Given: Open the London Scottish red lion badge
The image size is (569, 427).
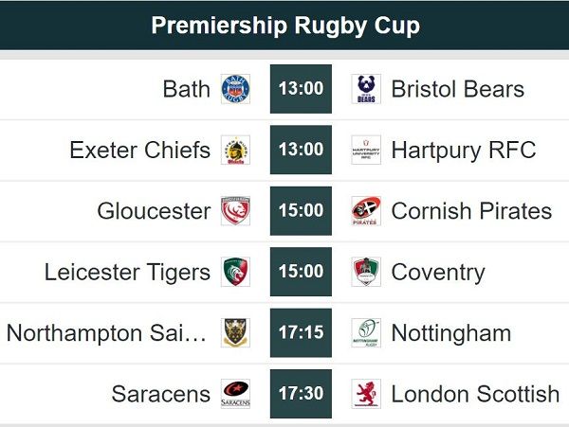Looking at the screenshot, I should click(x=366, y=394).
